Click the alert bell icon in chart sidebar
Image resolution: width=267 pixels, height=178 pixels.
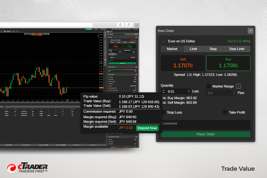(x=105, y=65)
